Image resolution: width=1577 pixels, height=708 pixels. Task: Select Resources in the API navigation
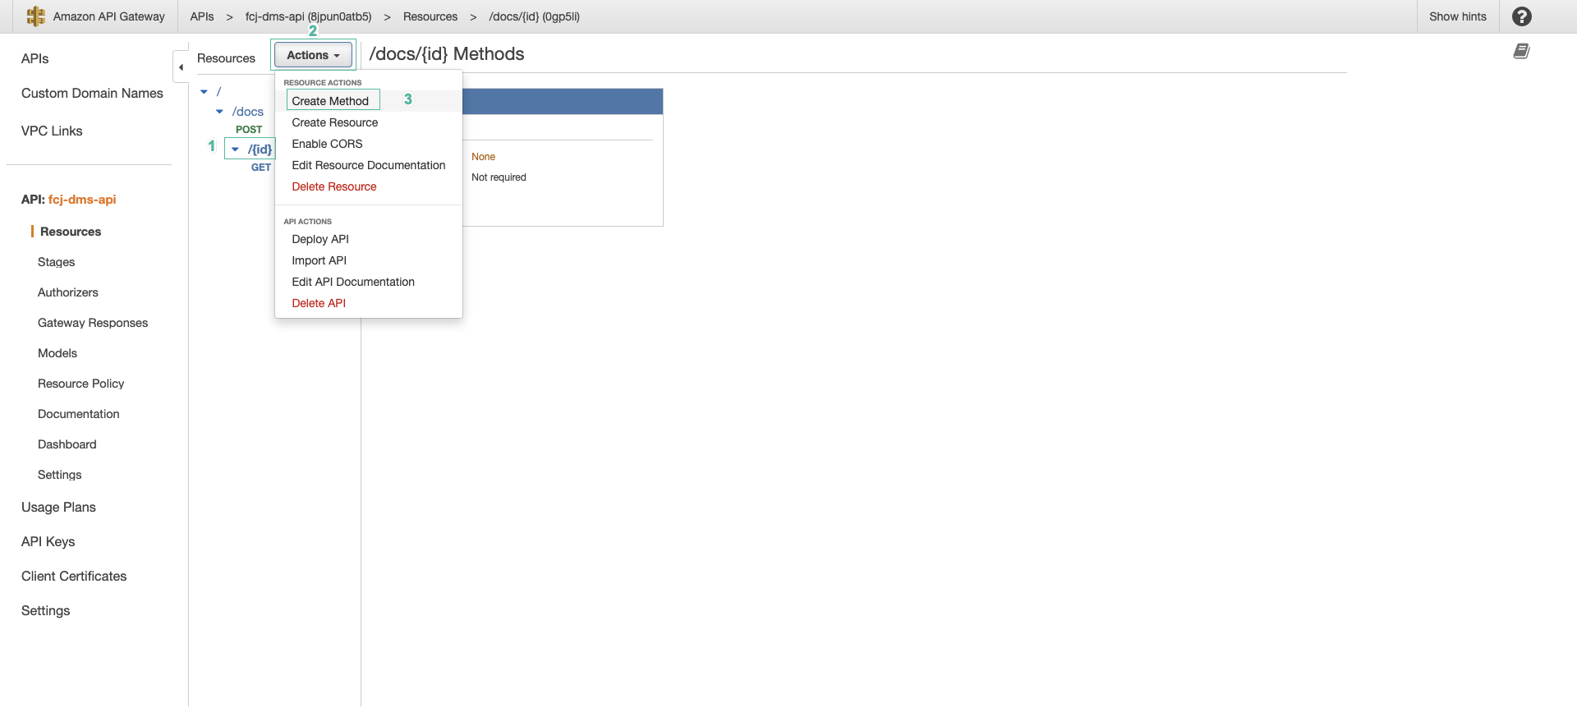(x=71, y=232)
